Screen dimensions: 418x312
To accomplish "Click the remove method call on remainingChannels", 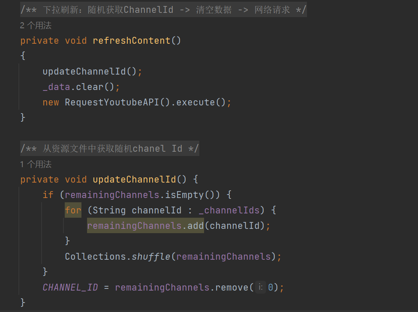I will tap(232, 288).
